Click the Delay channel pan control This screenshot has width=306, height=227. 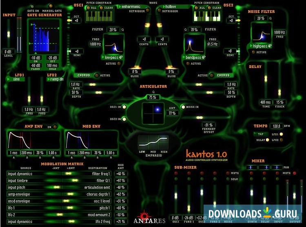click(264, 167)
